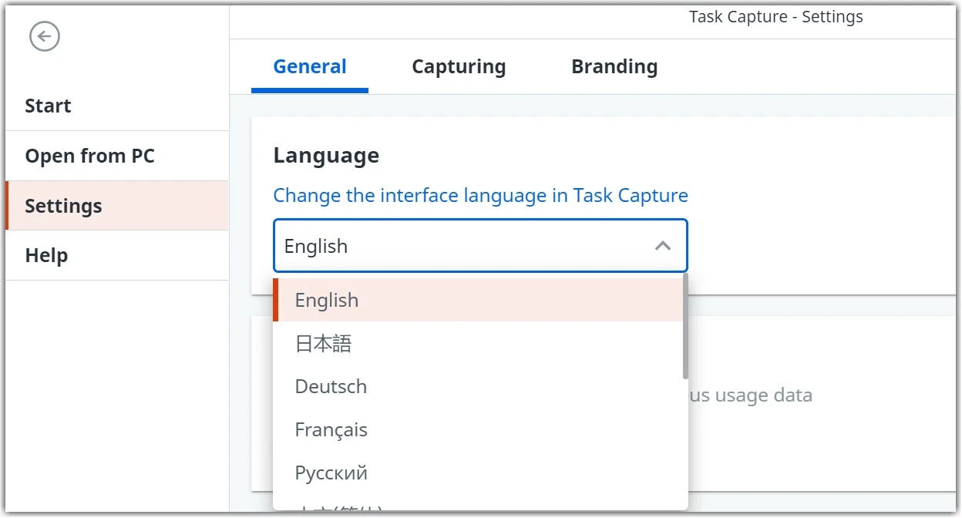Click 'Change the interface language in Task Capture'
962x518 pixels.
480,196
